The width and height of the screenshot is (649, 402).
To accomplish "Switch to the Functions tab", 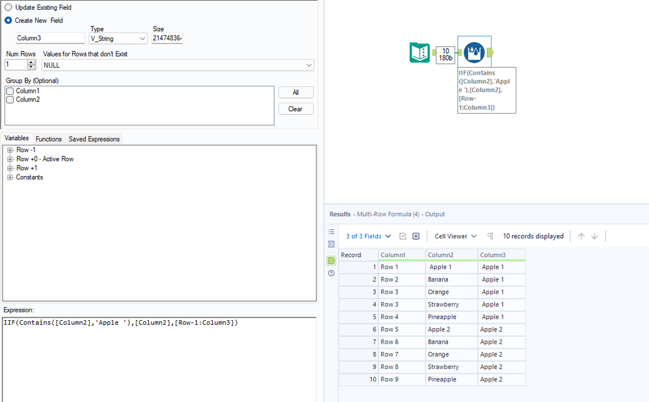I will coord(48,139).
